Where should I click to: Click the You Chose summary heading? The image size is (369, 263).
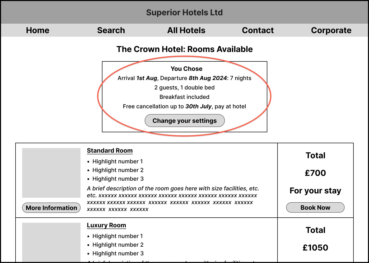187,69
